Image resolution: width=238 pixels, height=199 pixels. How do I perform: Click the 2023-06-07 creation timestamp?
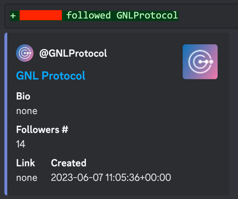111,178
